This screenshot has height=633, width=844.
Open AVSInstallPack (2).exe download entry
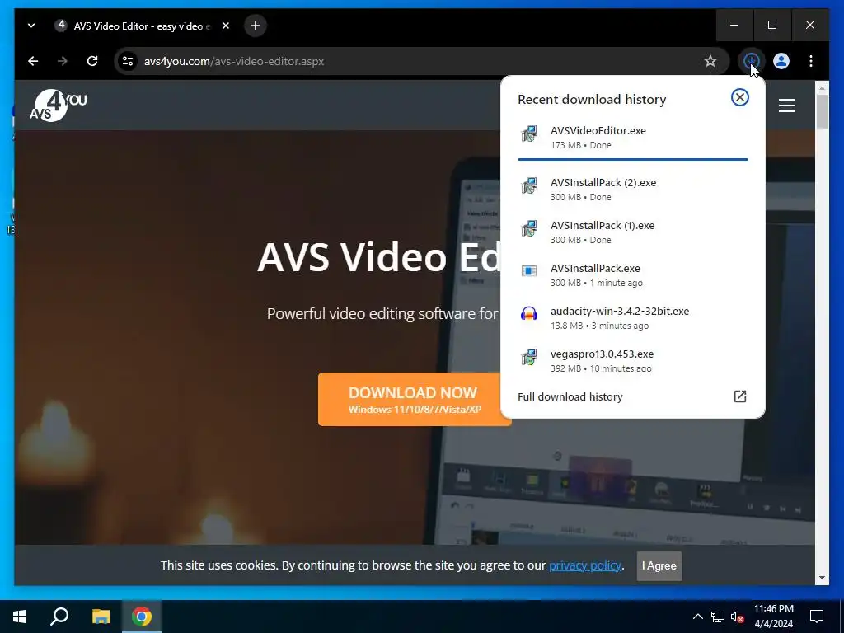tap(632, 189)
